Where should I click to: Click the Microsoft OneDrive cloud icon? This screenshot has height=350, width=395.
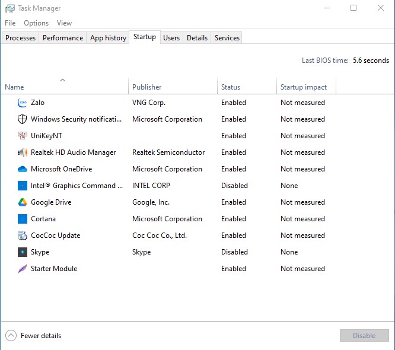pos(23,169)
